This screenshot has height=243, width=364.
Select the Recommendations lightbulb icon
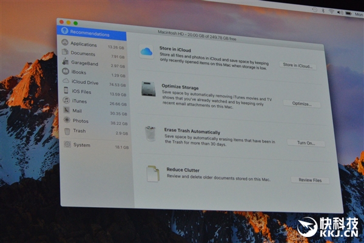point(64,30)
